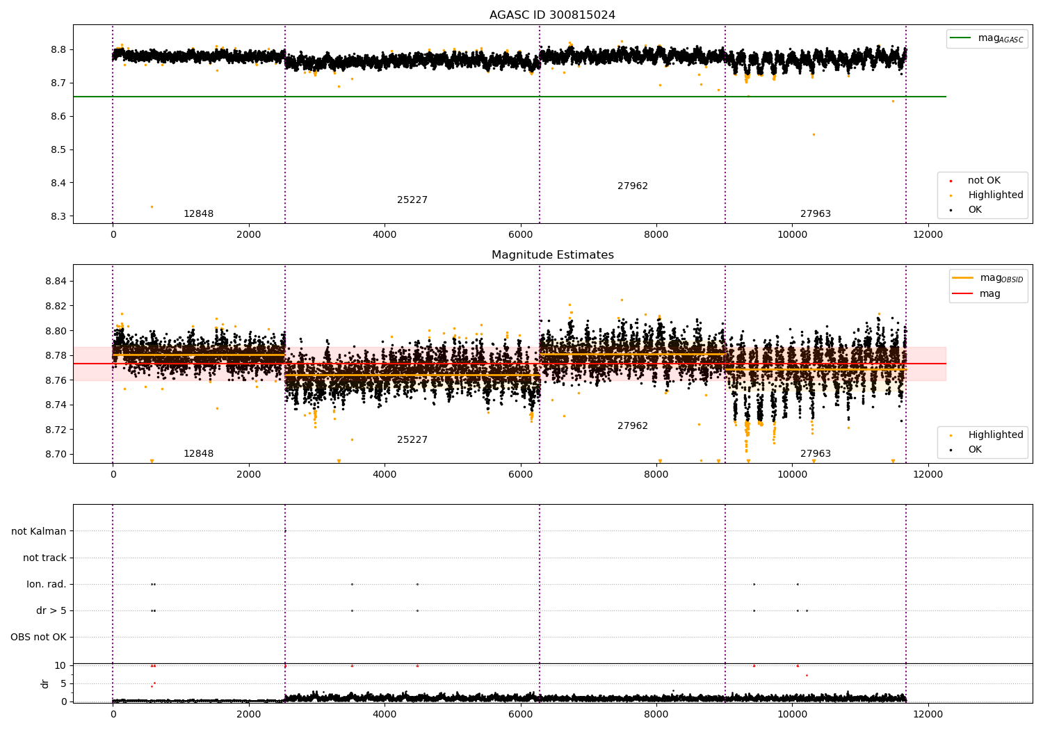
Task: Click the 'dr > 5' axis label
Action: click(x=51, y=611)
